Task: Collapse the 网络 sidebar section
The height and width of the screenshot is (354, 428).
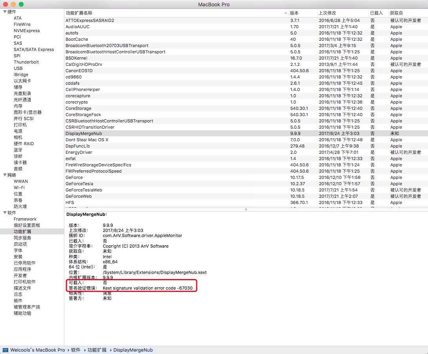Action: pos(5,175)
